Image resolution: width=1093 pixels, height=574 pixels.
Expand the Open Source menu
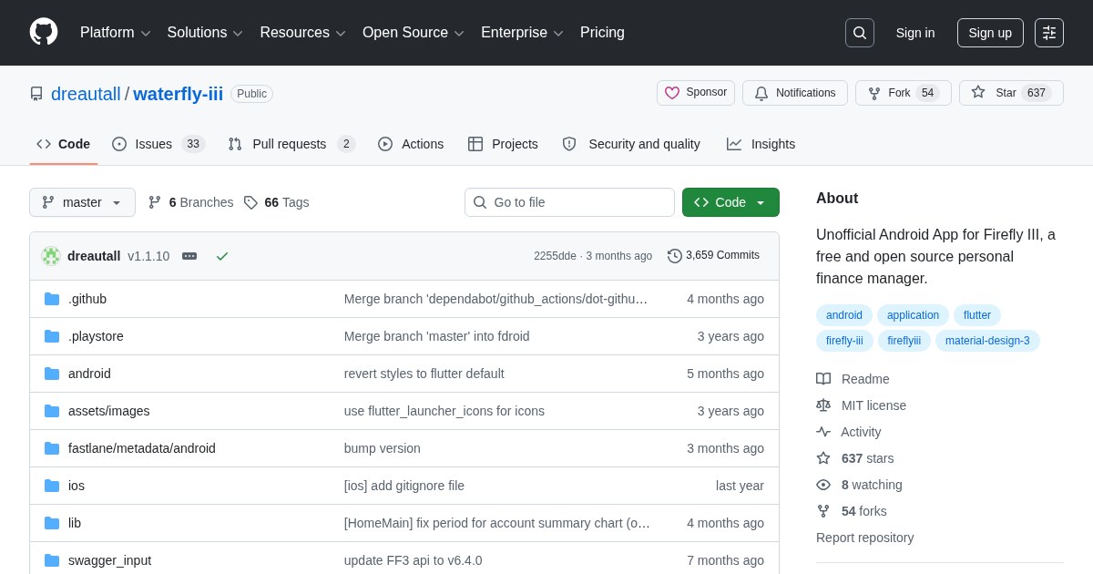pos(414,33)
